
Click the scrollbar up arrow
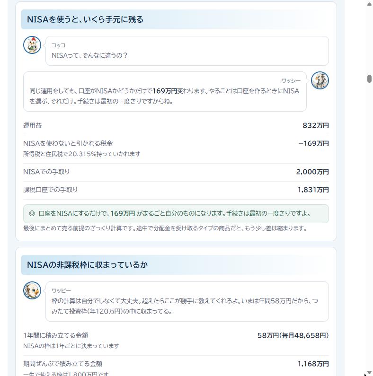pos(369,4)
